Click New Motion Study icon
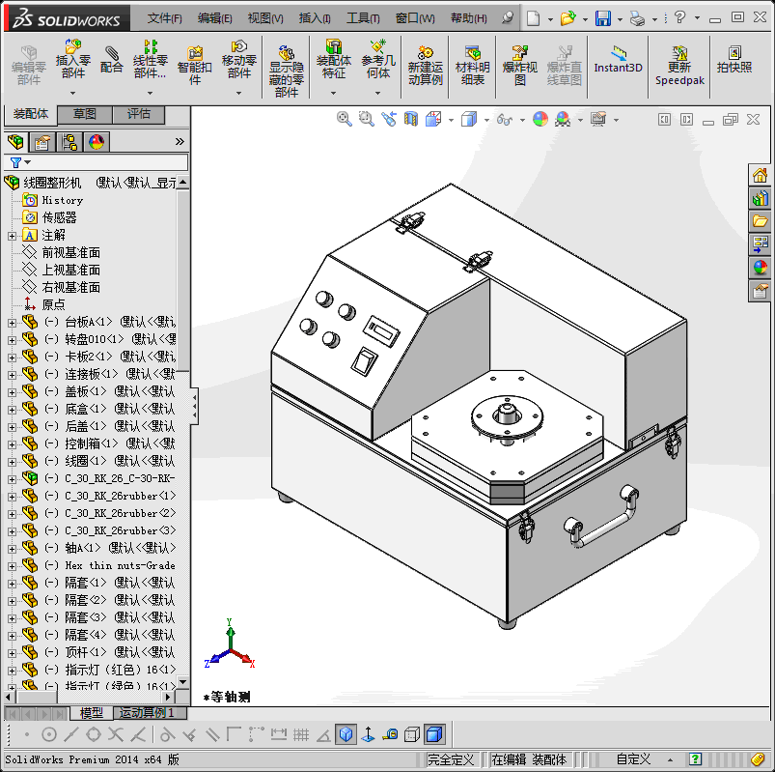Screen dimensions: 775x772 click(425, 66)
